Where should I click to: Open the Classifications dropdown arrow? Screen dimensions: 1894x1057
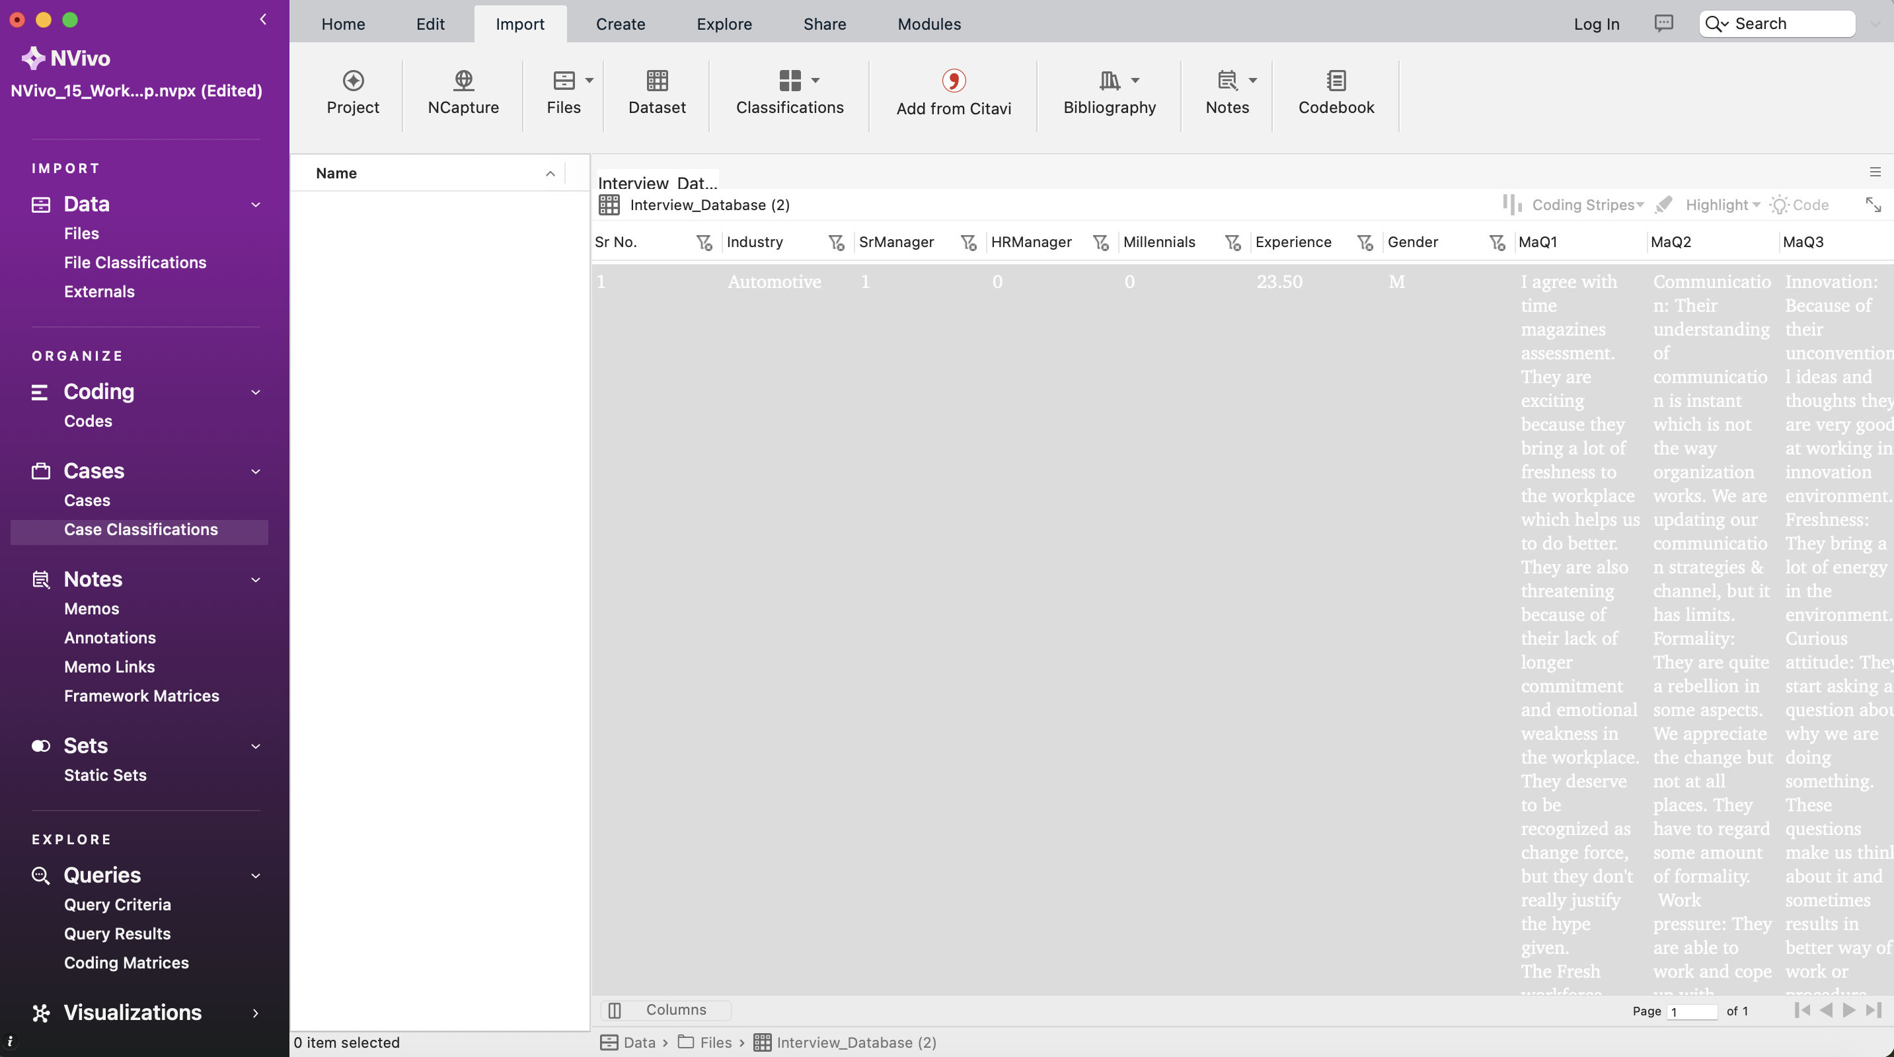tap(815, 80)
